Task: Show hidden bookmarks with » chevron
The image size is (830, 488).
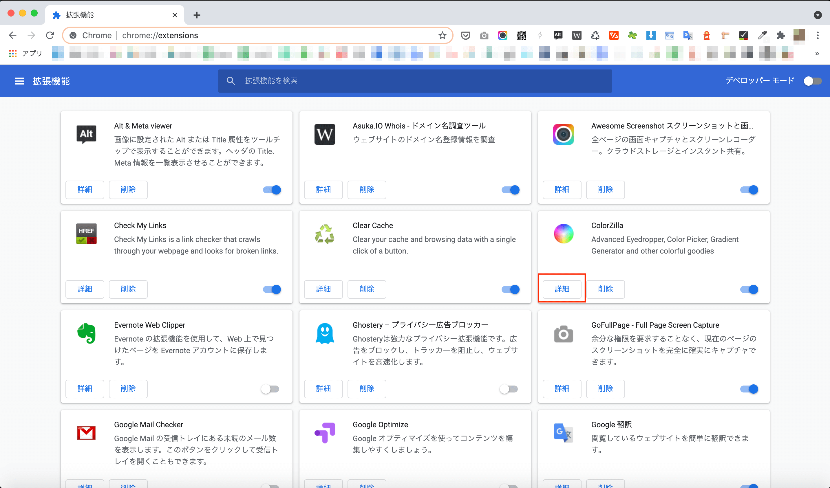Action: coord(817,53)
